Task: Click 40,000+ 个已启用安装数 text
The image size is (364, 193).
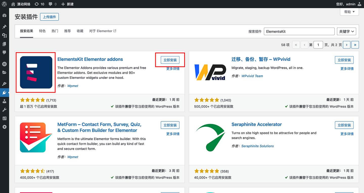Action: click(x=213, y=178)
